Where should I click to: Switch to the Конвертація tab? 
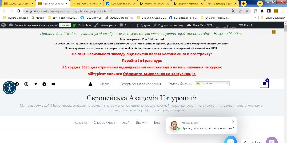tap(222, 3)
